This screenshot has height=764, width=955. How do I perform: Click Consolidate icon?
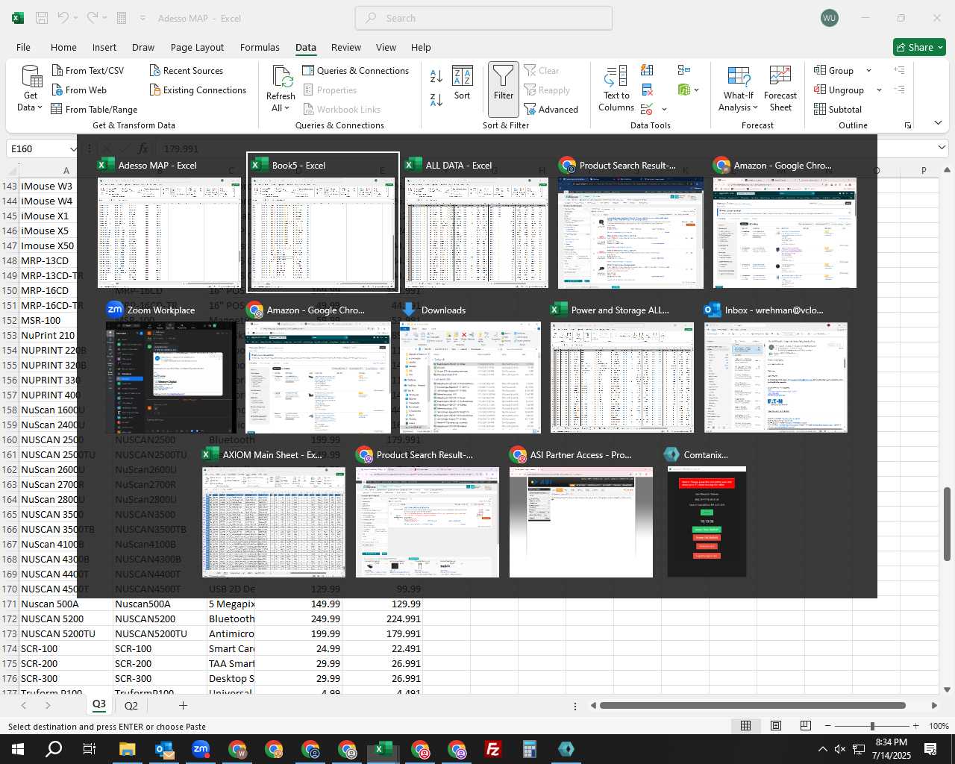click(x=683, y=70)
